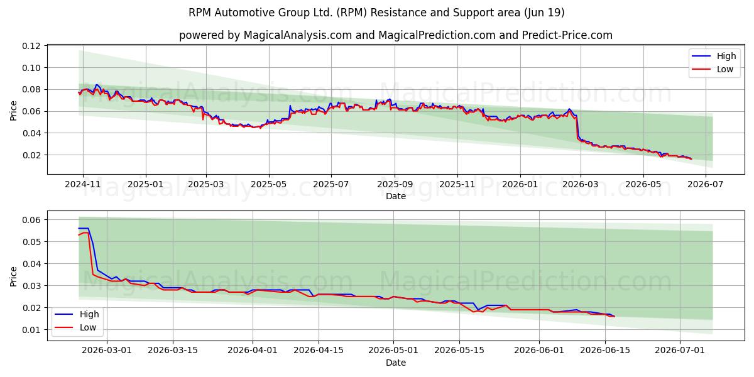Click 'Low' in the bottom chart legend
Image resolution: width=754 pixels, height=377 pixels.
click(88, 327)
